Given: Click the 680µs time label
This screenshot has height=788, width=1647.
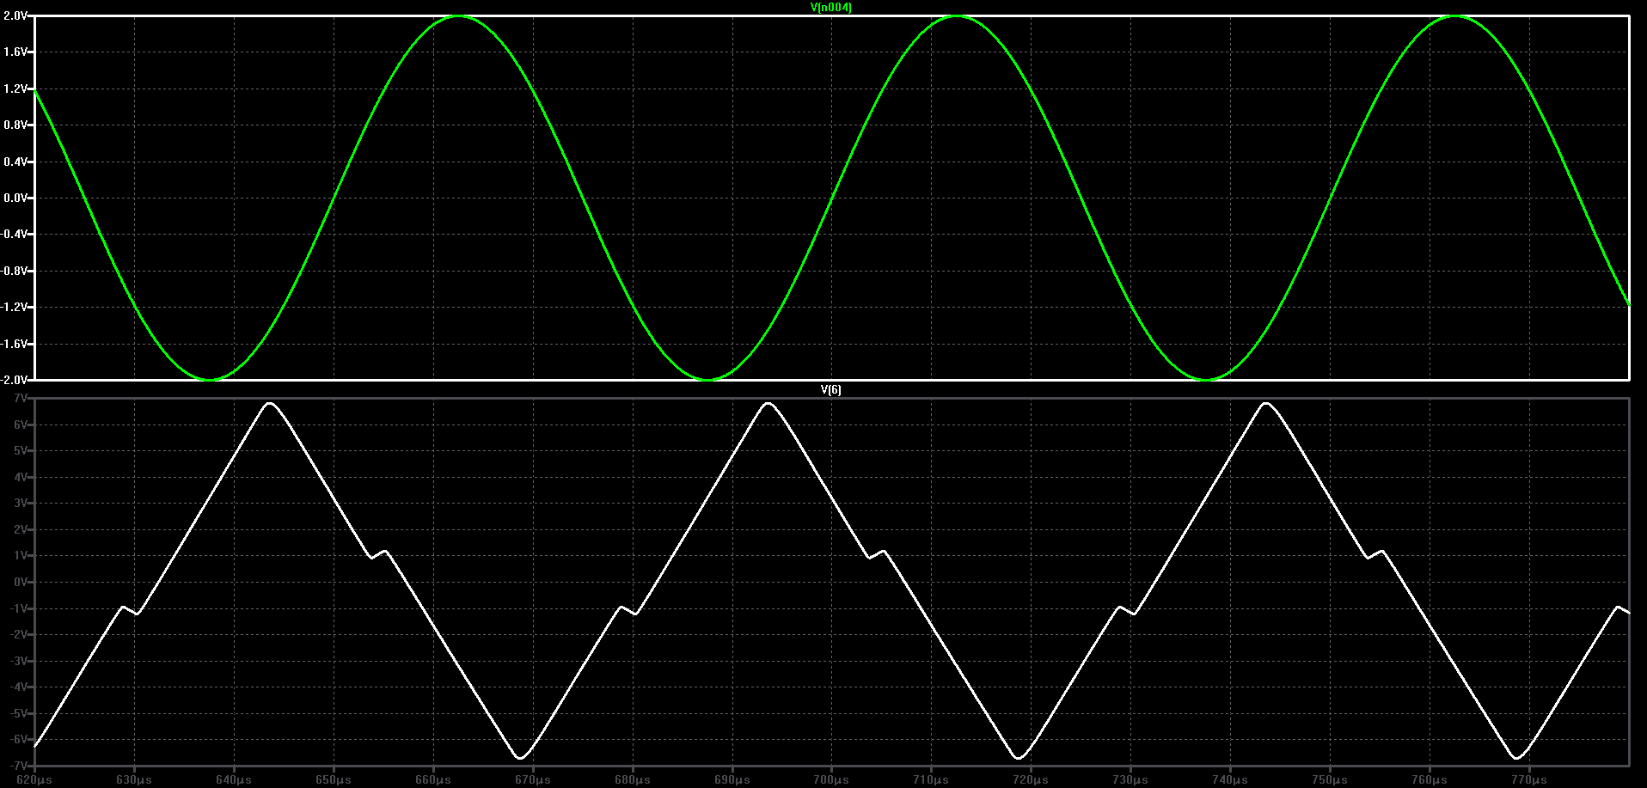Looking at the screenshot, I should tap(633, 780).
